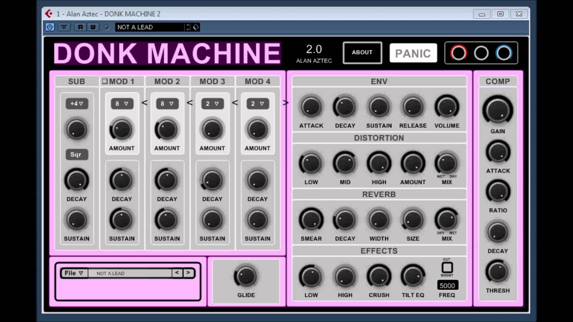Click the DISTORTION HIGH knob

pyautogui.click(x=379, y=163)
